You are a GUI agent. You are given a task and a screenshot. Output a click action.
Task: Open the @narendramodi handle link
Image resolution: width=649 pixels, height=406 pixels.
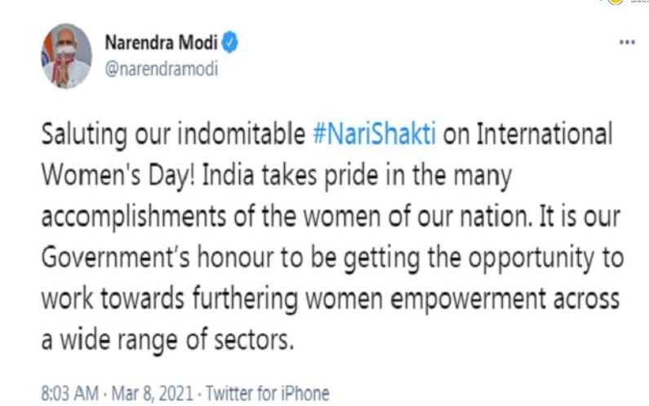161,68
